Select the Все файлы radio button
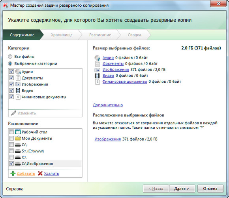This screenshot has height=198, width=229. point(10,57)
